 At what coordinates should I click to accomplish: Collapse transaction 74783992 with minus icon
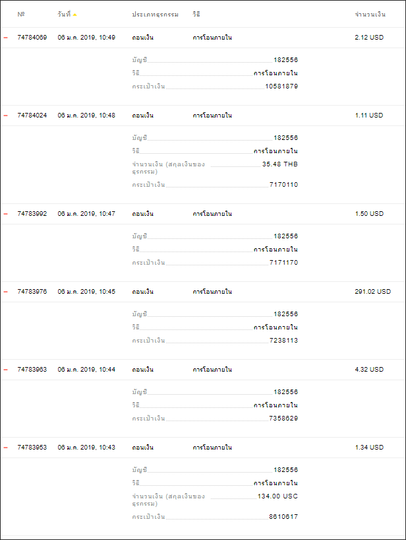(x=5, y=214)
